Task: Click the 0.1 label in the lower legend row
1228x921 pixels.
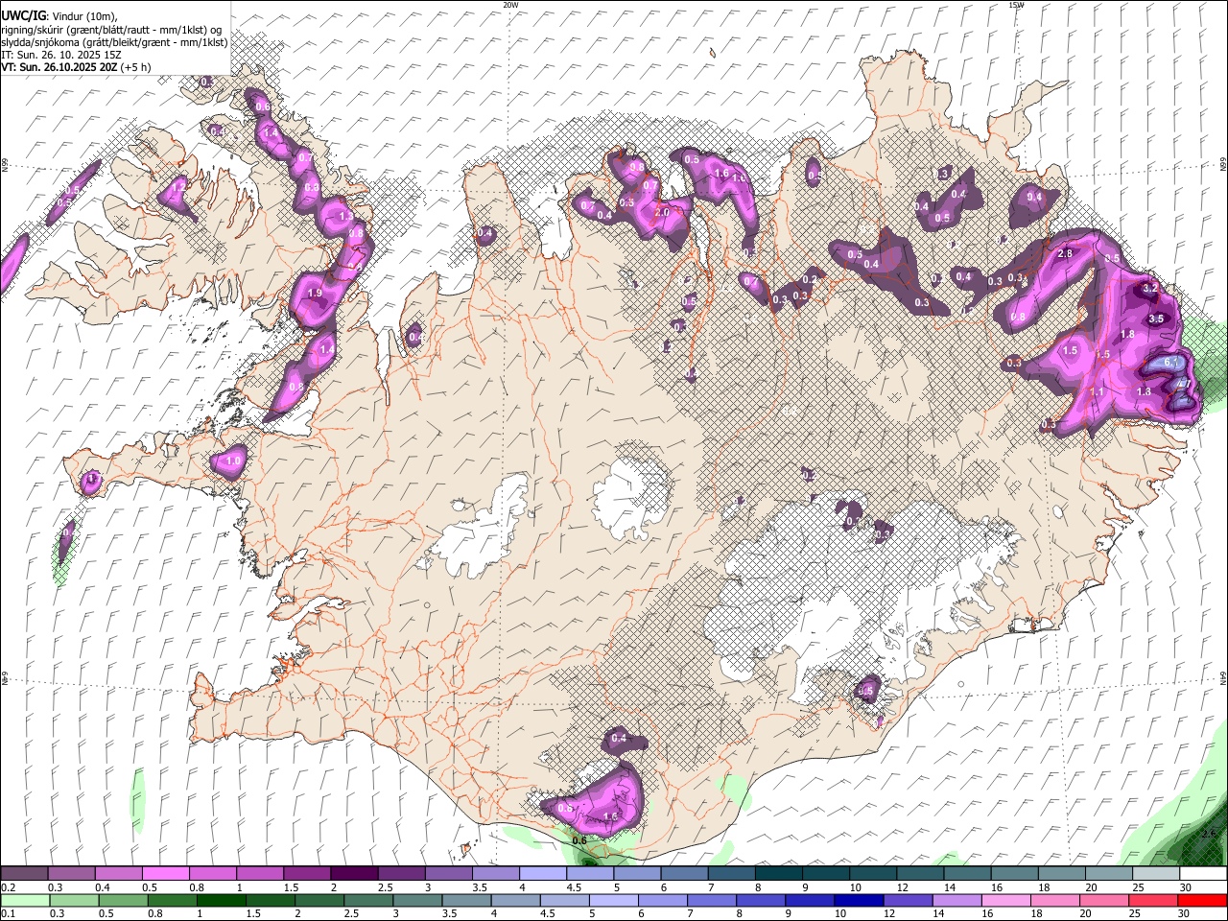Action: 8,914
